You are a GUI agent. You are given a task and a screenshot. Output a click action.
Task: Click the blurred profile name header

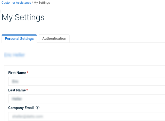pyautogui.click(x=14, y=55)
